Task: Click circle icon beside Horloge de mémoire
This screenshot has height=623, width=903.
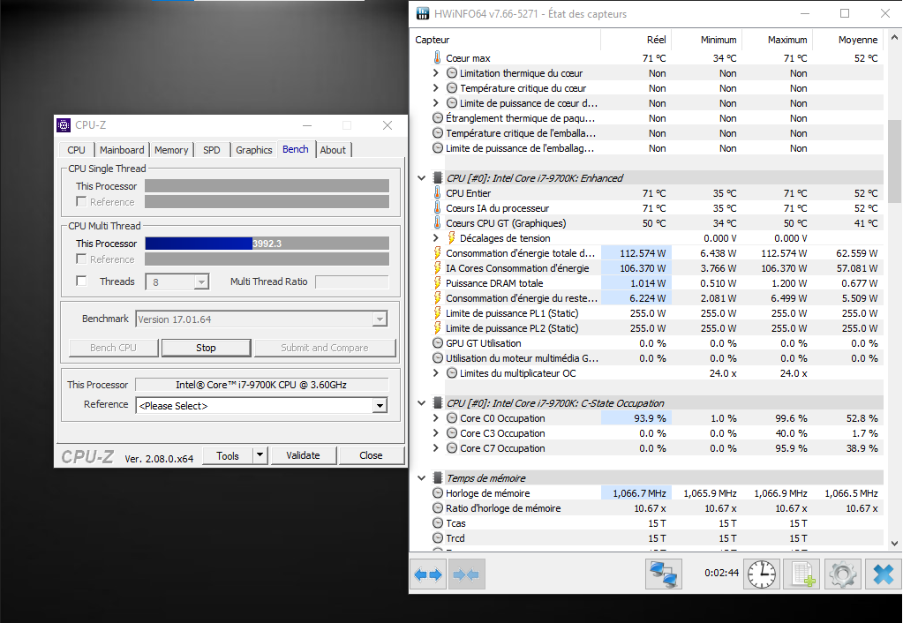Action: (438, 493)
